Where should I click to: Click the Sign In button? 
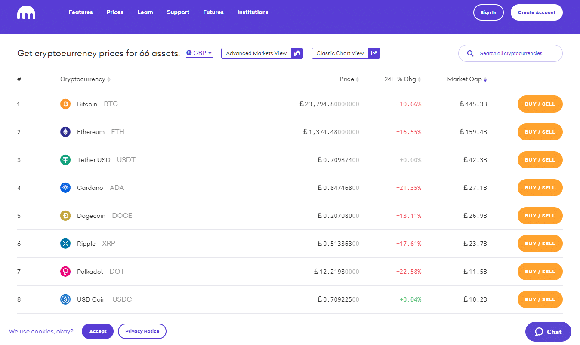pyautogui.click(x=488, y=12)
